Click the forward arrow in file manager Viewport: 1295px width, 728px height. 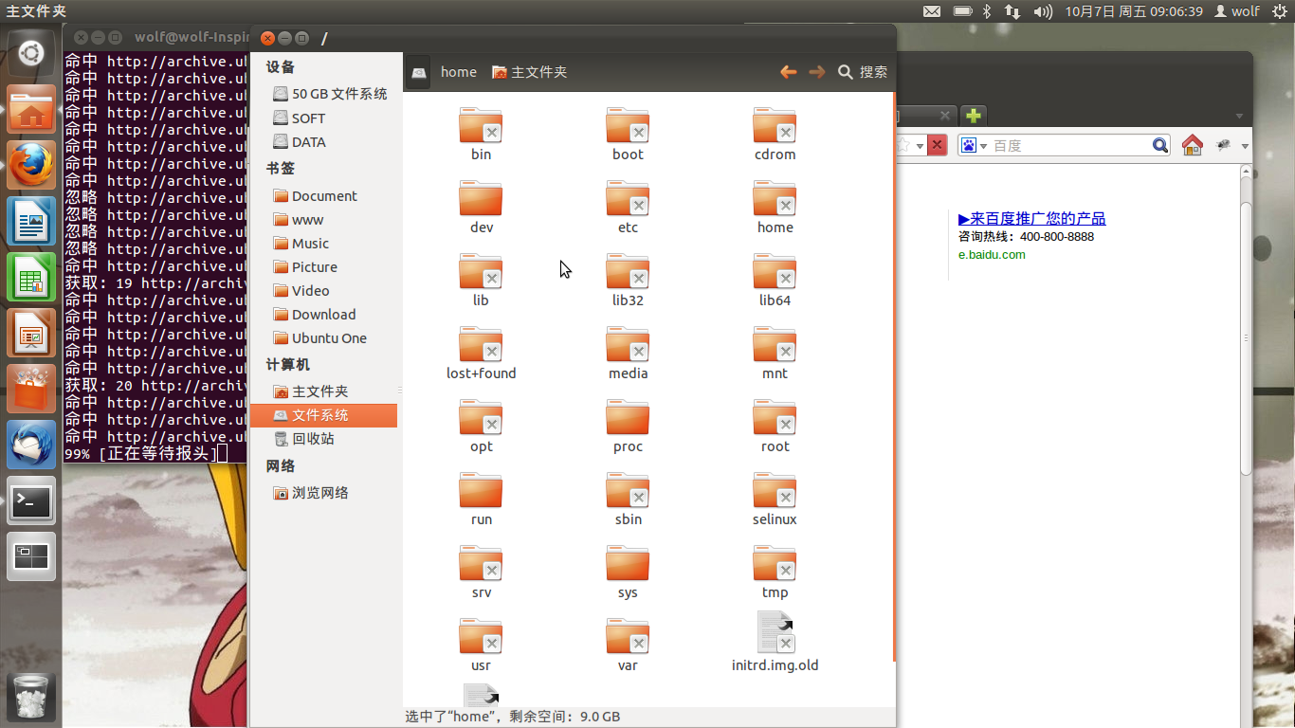tap(816, 72)
